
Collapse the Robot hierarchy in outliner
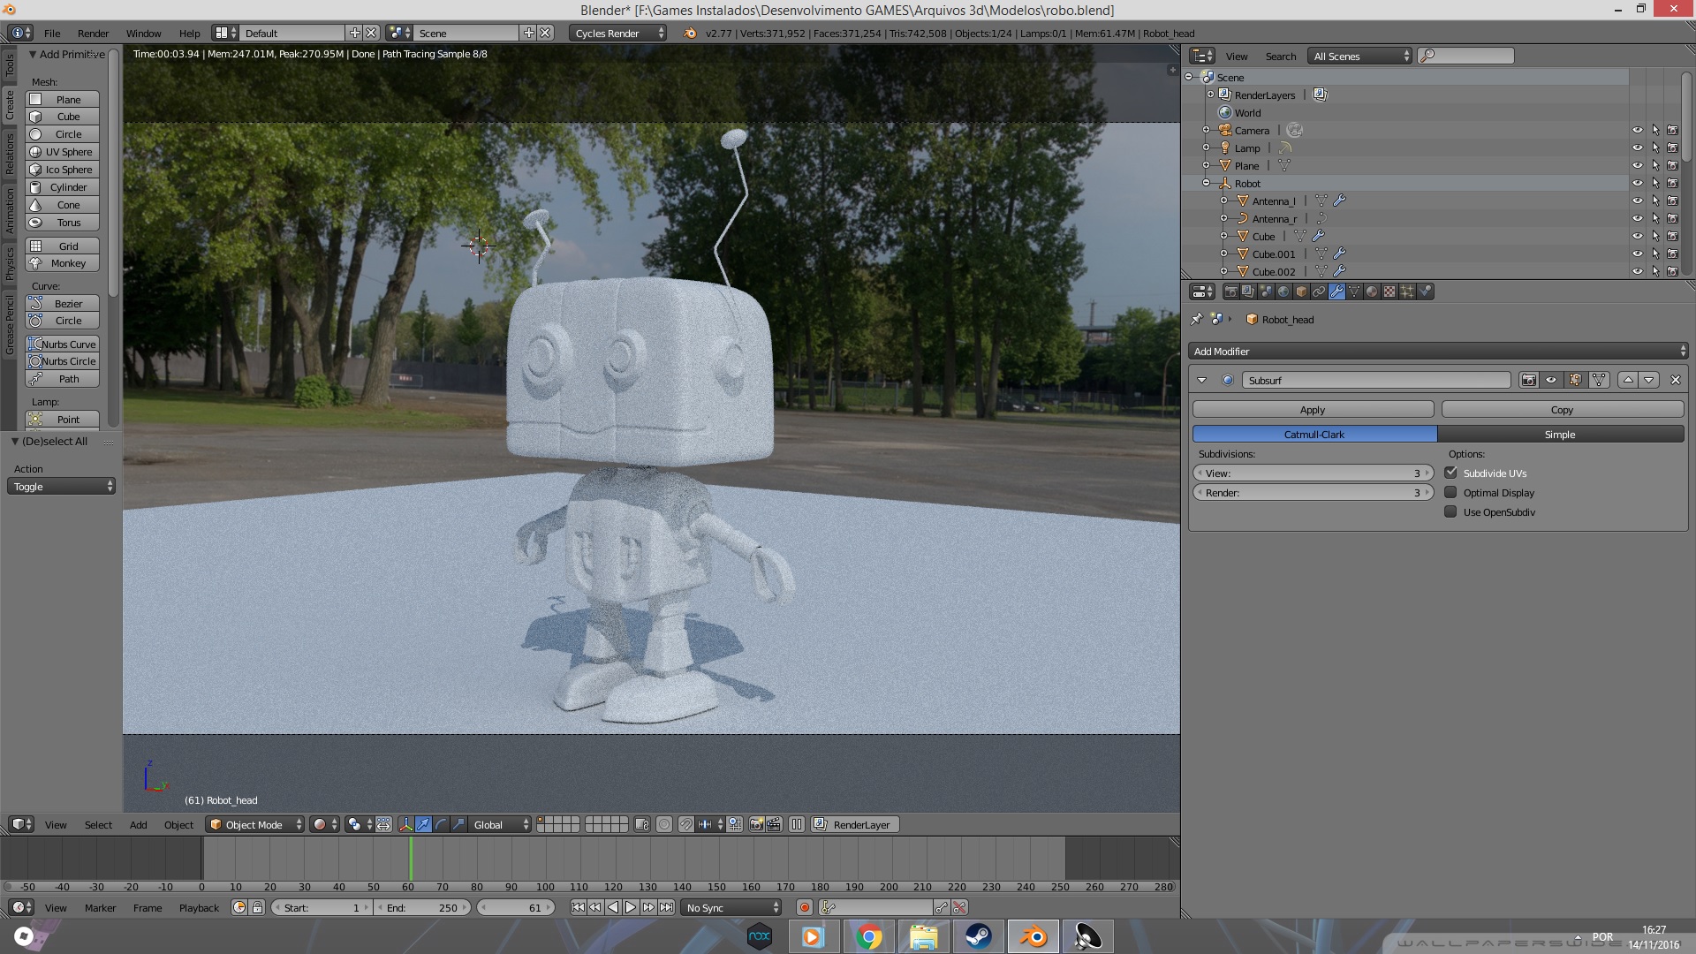point(1206,183)
